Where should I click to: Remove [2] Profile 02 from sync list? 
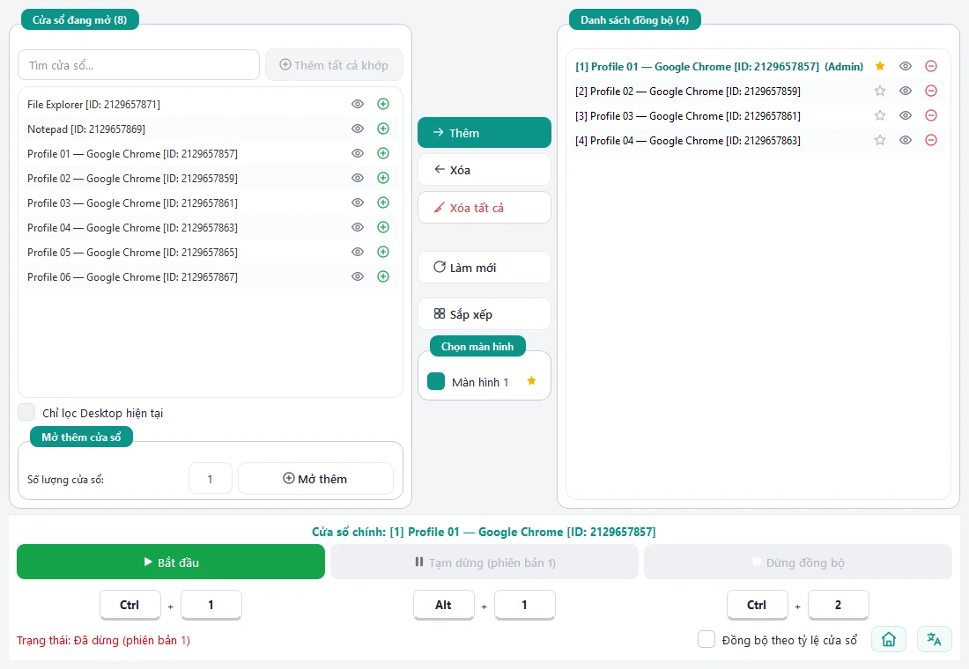point(931,91)
